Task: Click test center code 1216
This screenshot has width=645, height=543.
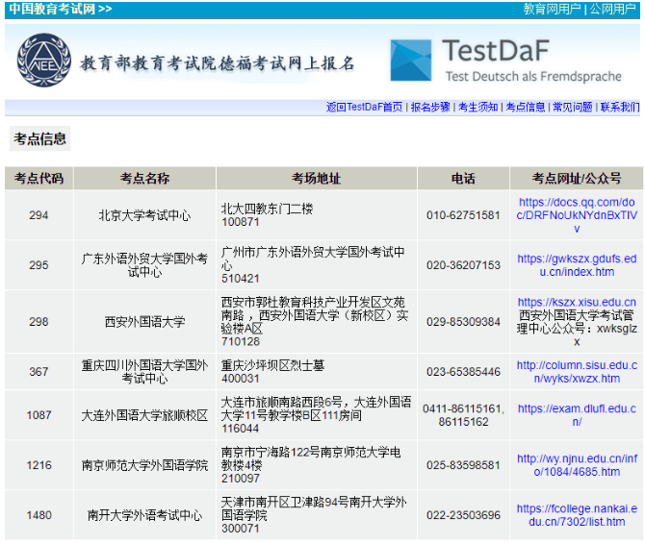Action: (39, 465)
